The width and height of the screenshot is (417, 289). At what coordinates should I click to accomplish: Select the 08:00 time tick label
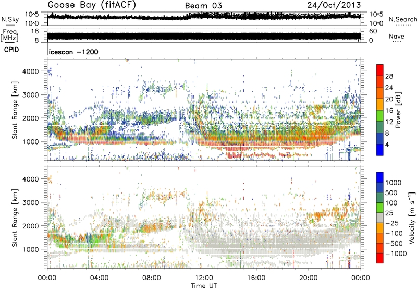point(152,278)
